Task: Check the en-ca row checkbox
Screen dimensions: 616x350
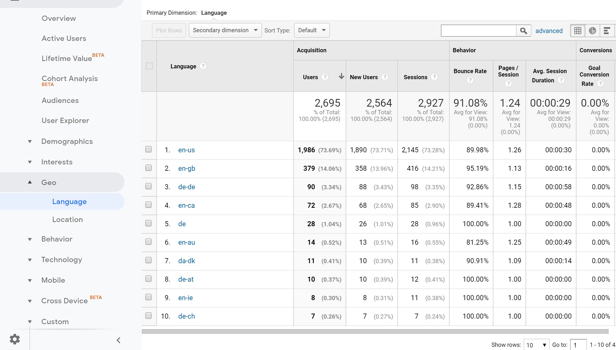Action: [148, 205]
